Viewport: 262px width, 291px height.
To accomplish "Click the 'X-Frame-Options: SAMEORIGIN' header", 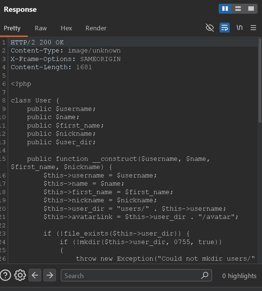I will (x=66, y=59).
